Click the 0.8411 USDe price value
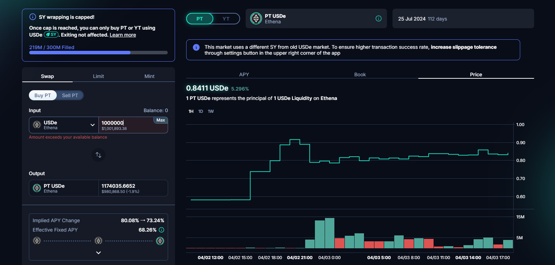This screenshot has height=265, width=555. 207,88
